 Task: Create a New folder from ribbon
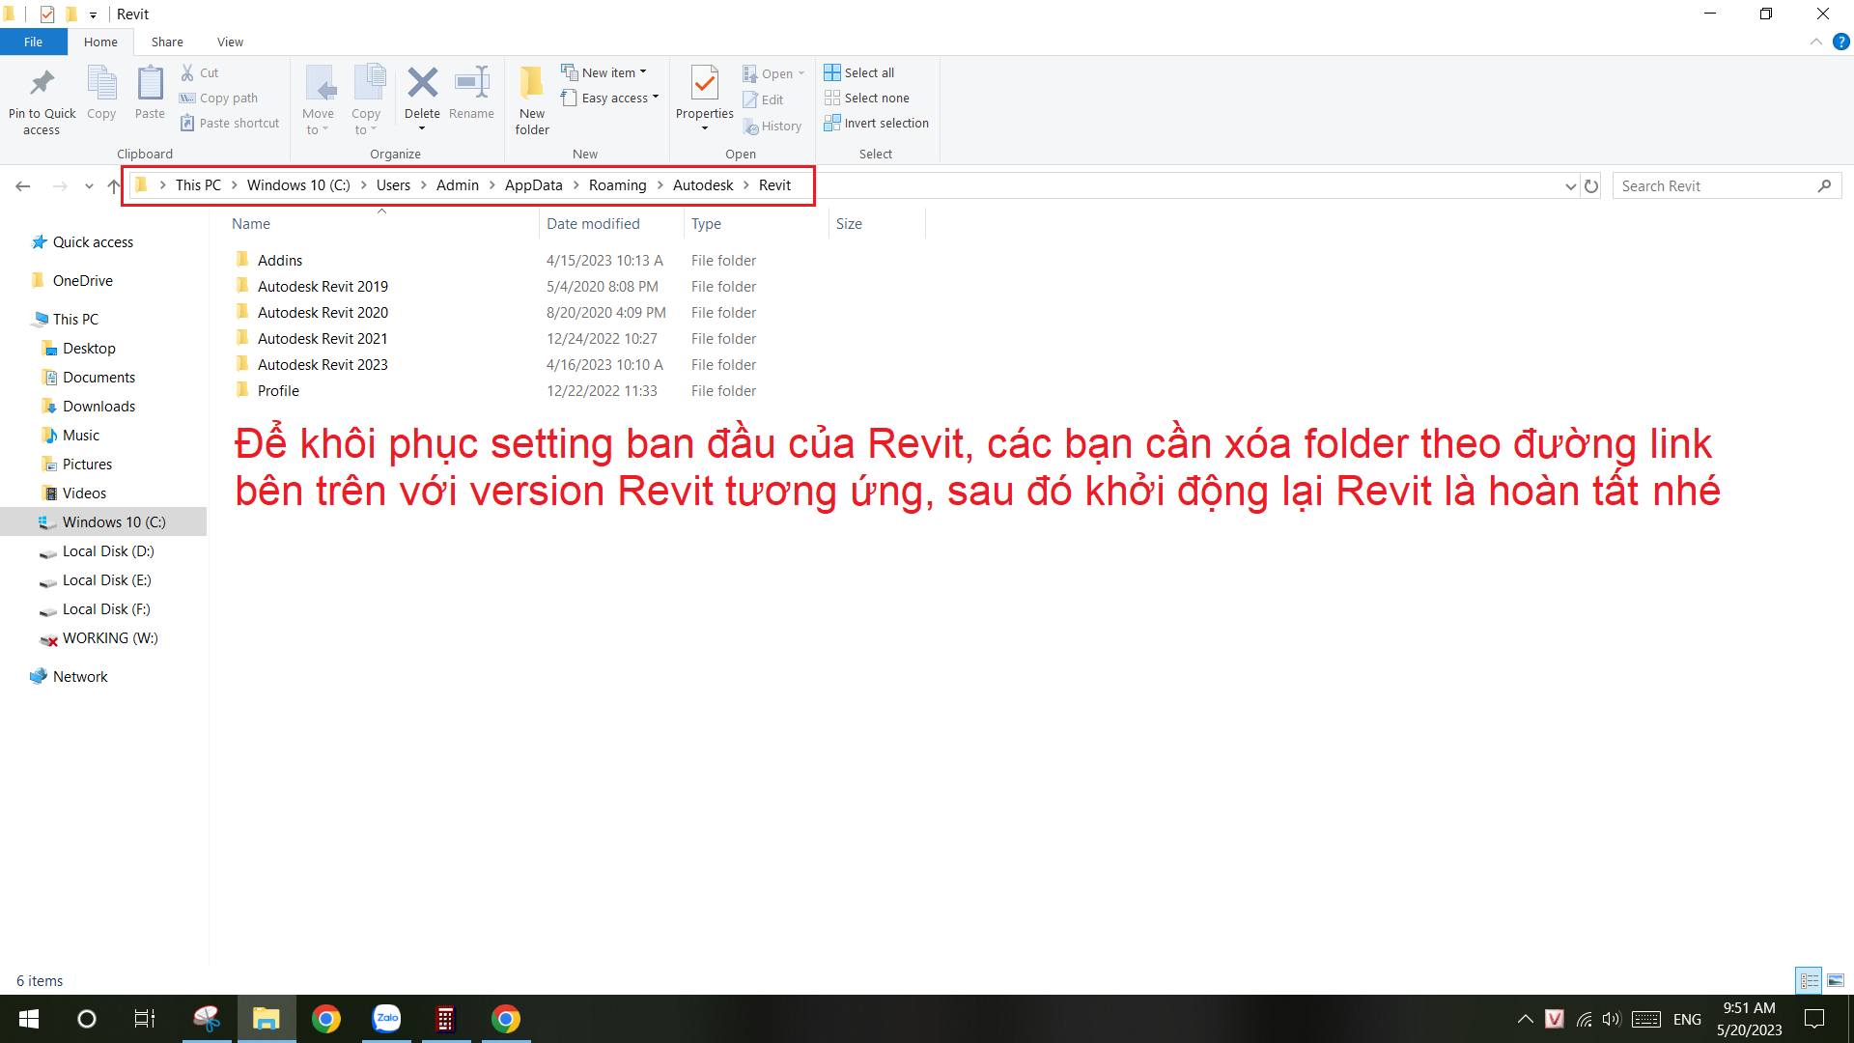(531, 99)
